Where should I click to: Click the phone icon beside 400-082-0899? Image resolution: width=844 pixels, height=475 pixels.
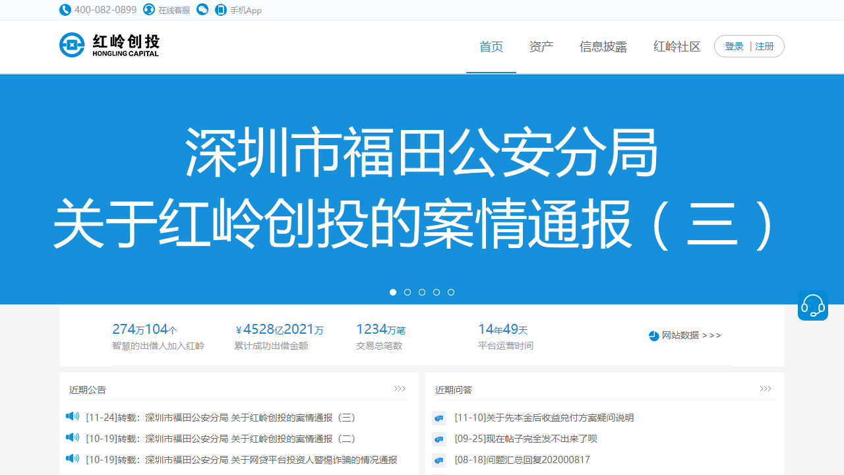coord(65,10)
